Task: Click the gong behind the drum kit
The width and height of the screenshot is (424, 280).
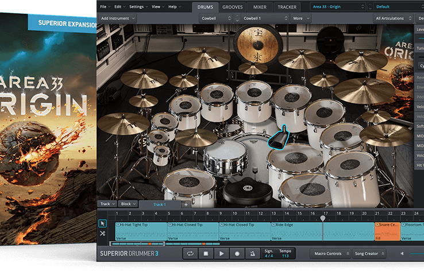Action: point(258,45)
